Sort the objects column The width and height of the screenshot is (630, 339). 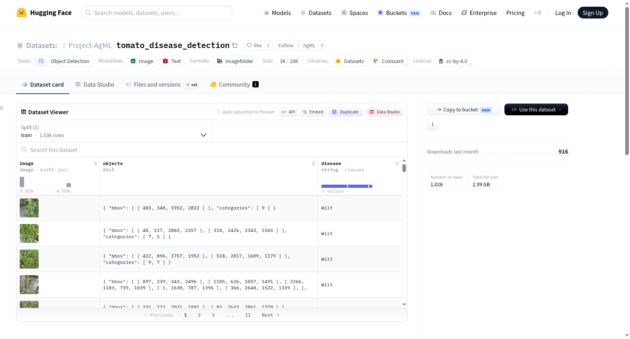click(x=313, y=163)
